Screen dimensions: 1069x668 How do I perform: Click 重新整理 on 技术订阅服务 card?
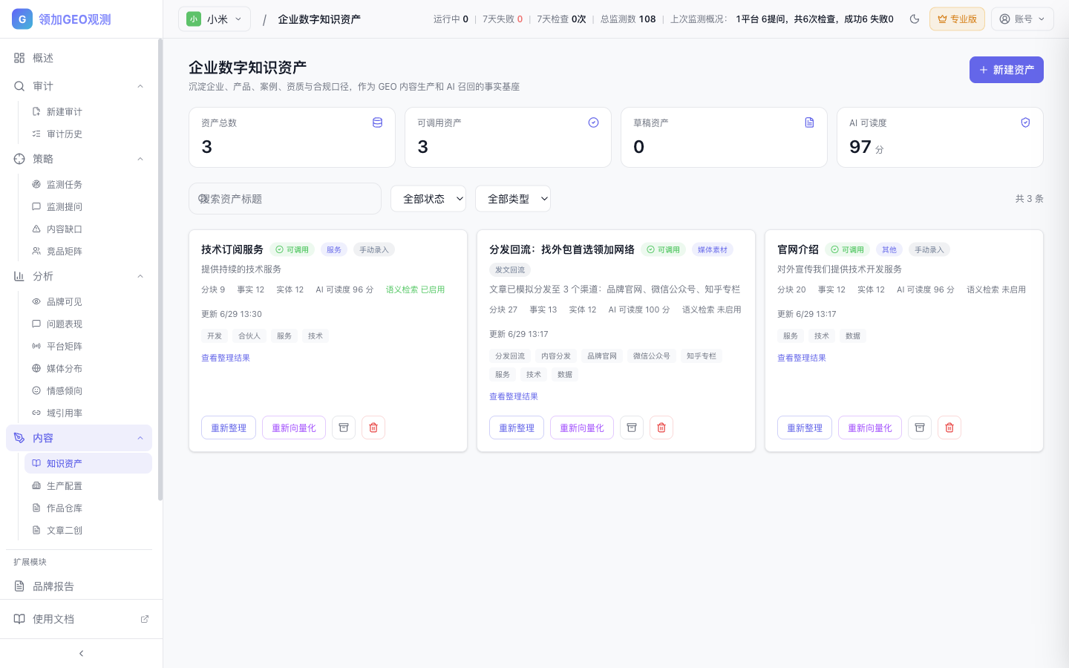tap(229, 428)
